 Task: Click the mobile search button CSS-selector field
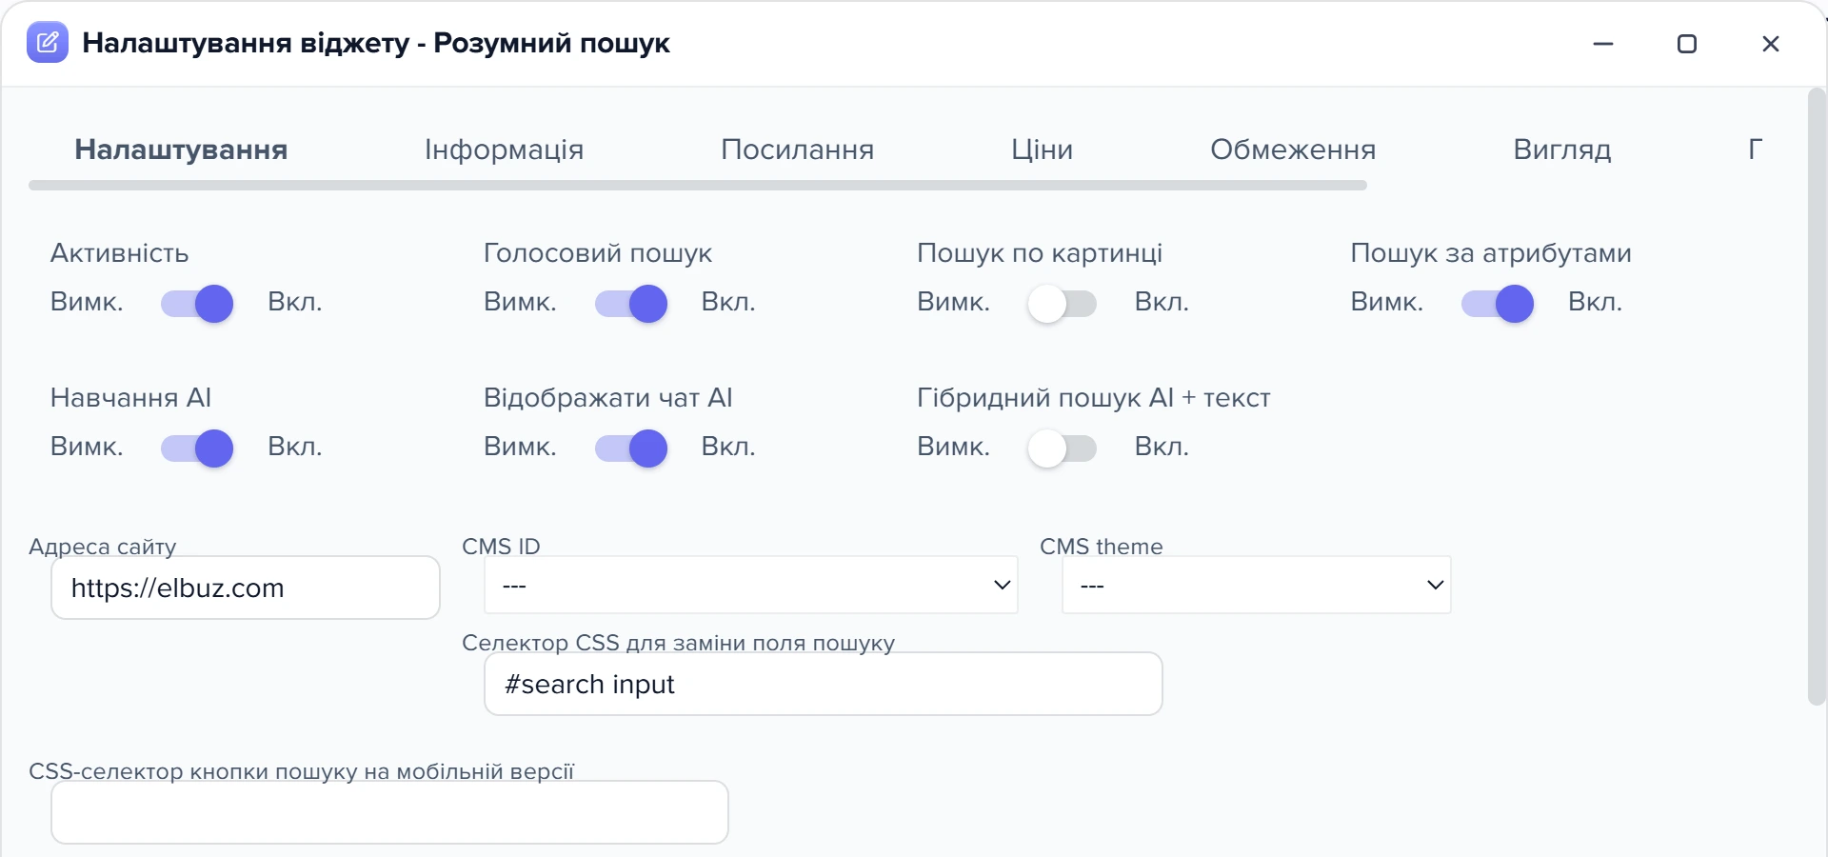pos(389,812)
